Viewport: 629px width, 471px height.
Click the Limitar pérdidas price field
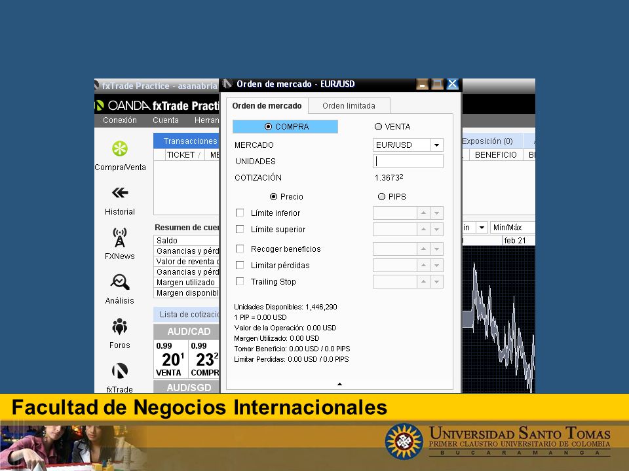click(395, 266)
